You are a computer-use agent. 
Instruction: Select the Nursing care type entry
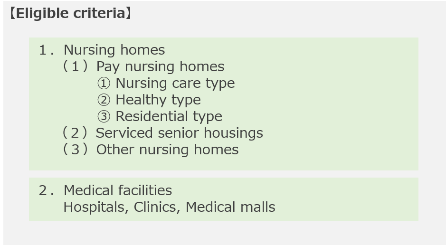tap(175, 84)
